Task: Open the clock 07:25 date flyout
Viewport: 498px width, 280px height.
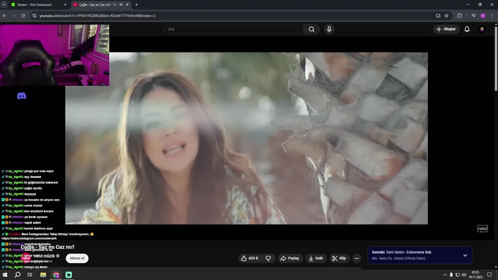Action: 475,275
